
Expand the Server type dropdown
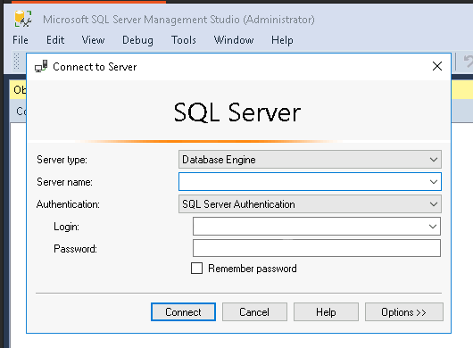[x=434, y=159]
